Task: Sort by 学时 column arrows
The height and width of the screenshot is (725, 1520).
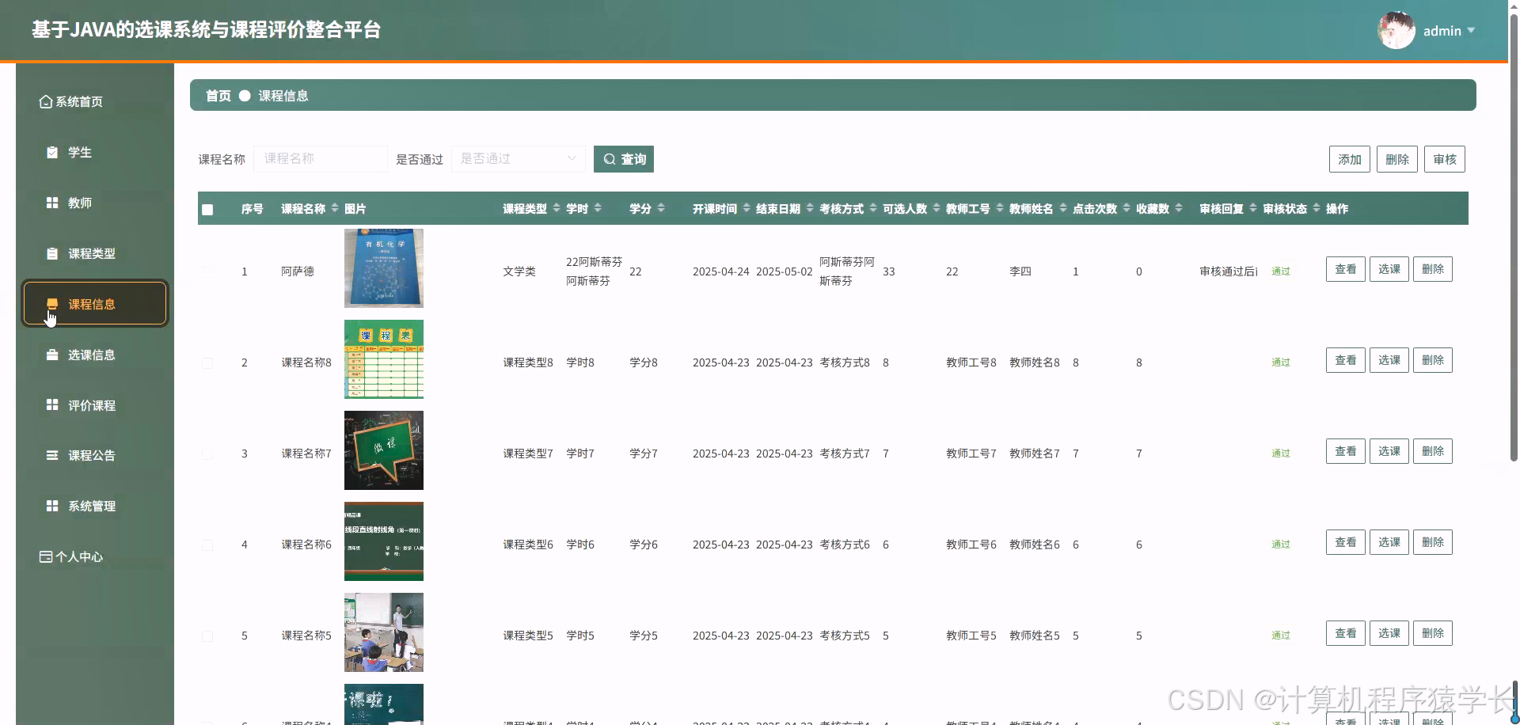Action: point(598,208)
